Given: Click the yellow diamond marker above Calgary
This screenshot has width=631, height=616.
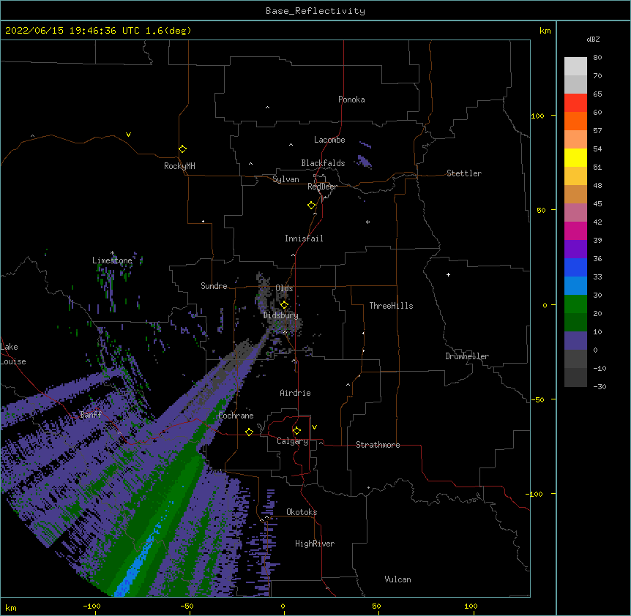Looking at the screenshot, I should pos(296,431).
